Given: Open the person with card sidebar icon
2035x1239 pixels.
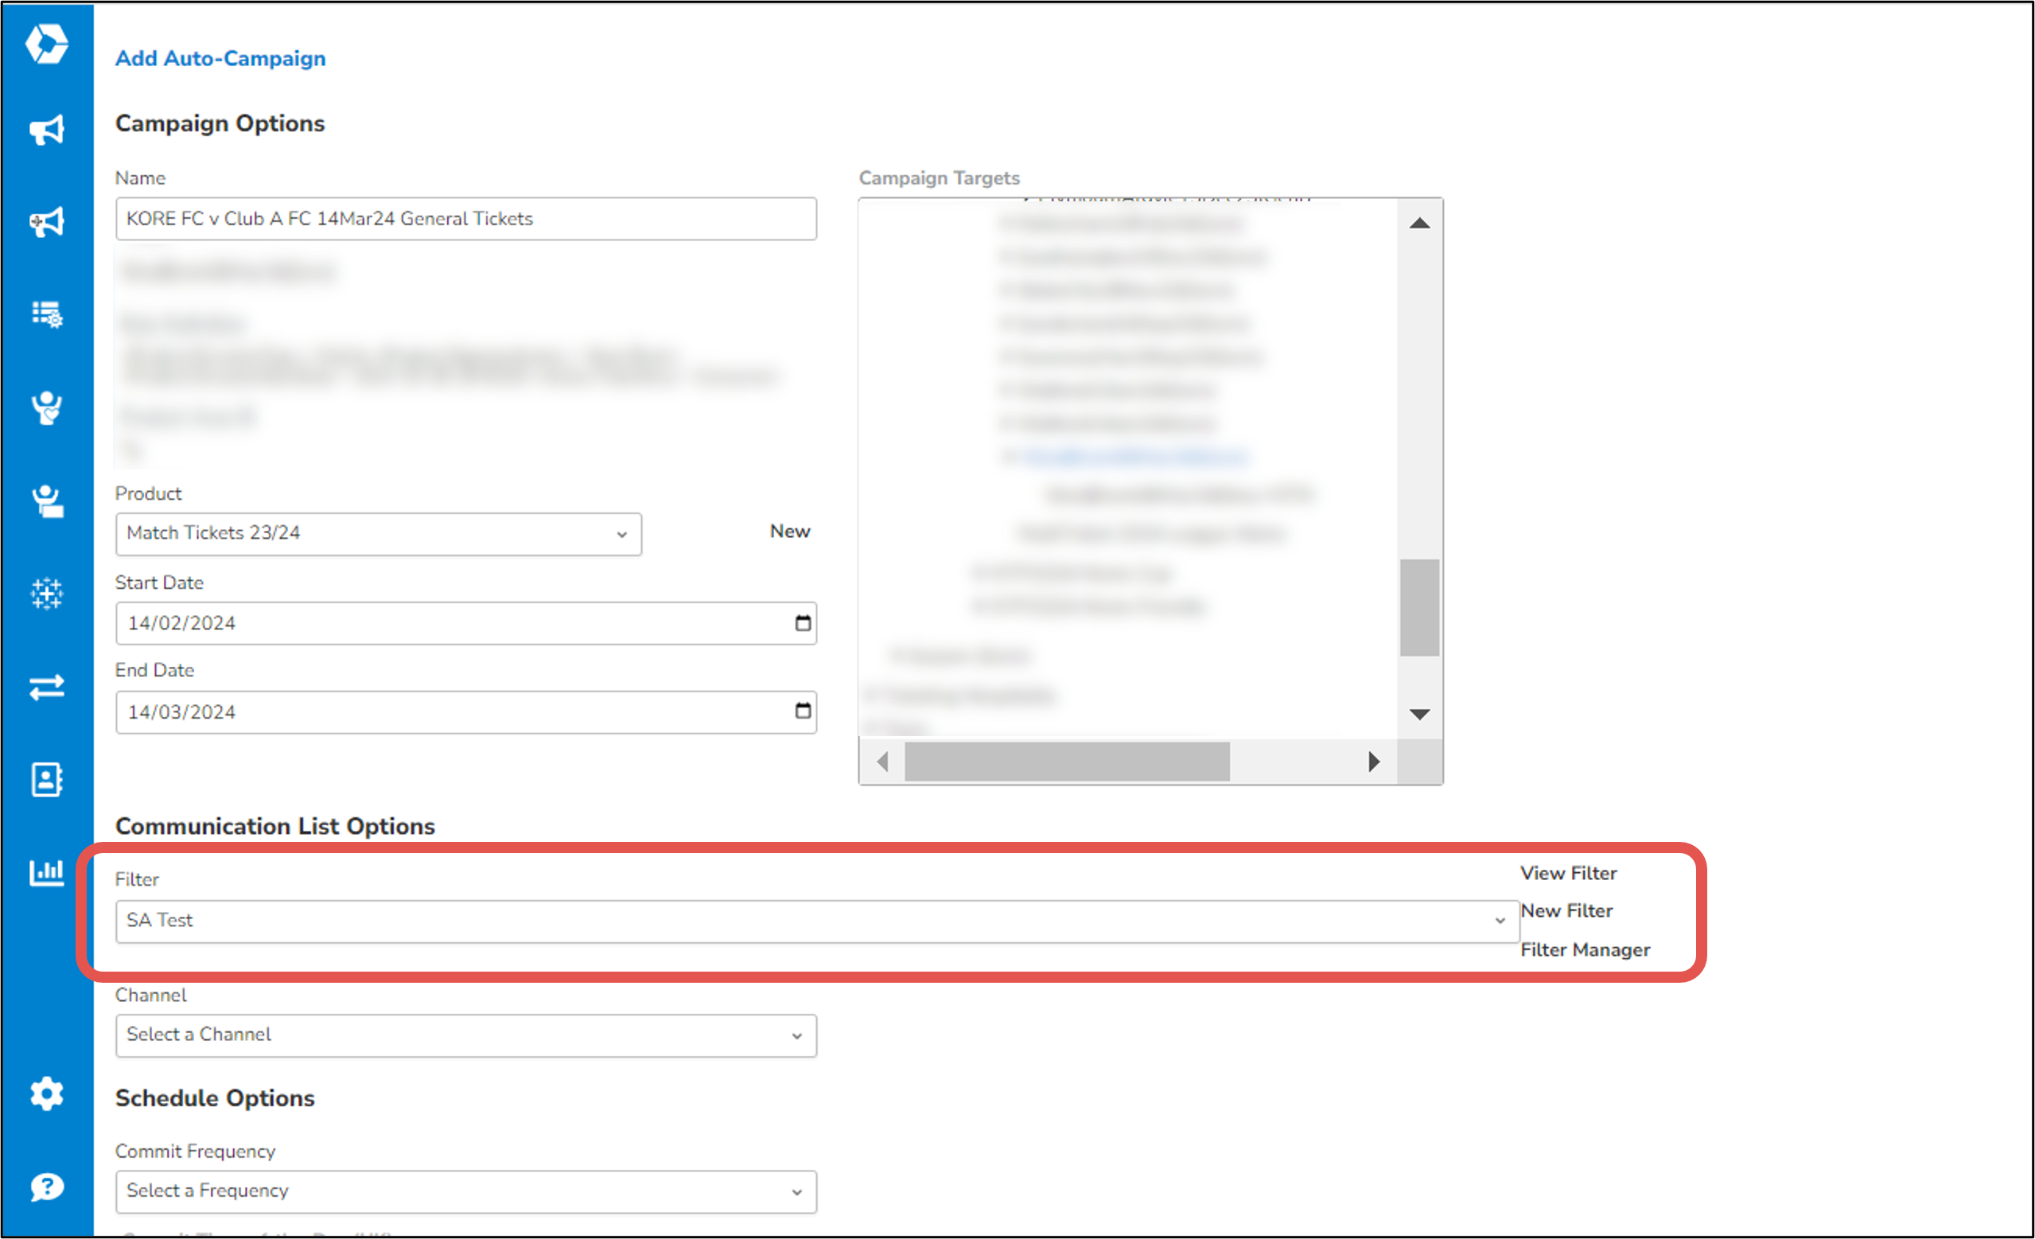Looking at the screenshot, I should [46, 501].
